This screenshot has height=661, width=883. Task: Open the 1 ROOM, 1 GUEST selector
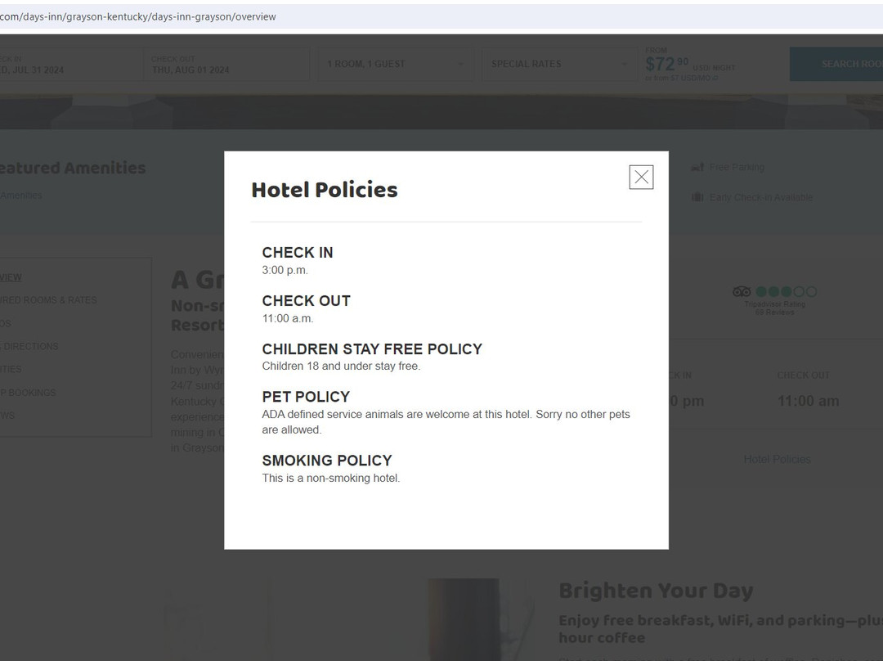pyautogui.click(x=395, y=63)
